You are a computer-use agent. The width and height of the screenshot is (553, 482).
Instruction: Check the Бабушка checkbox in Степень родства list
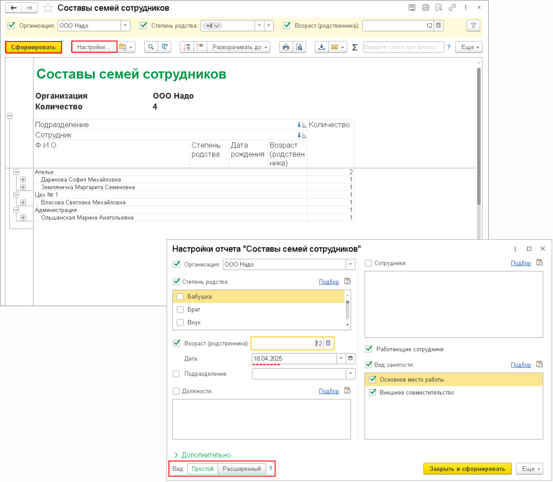180,296
